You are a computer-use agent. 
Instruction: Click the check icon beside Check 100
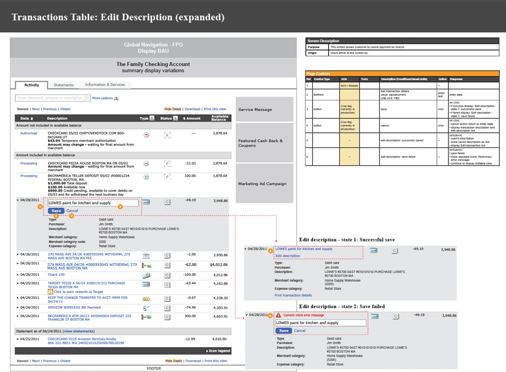click(146, 275)
